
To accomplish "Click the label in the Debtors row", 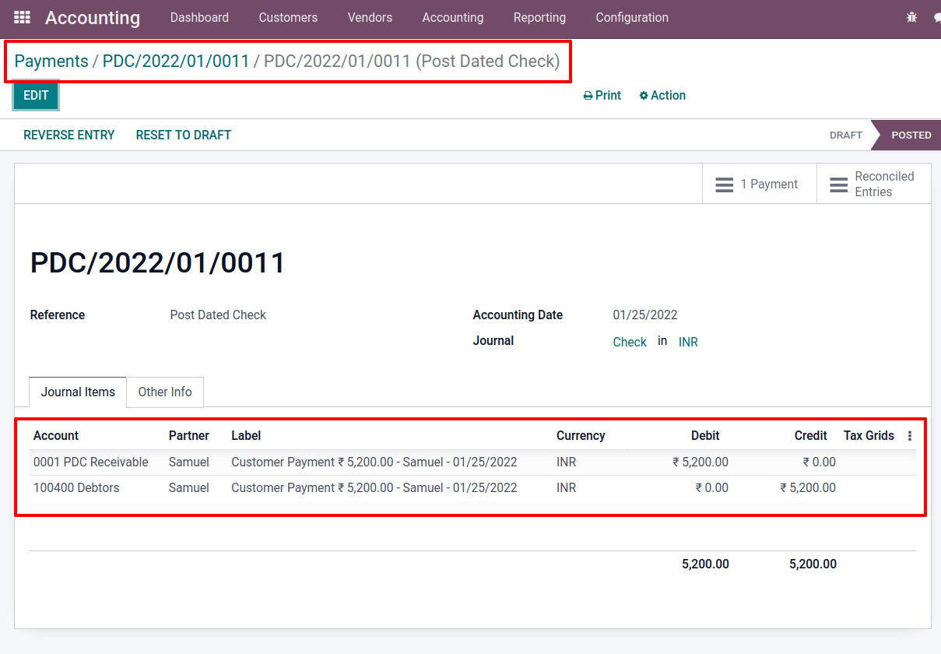I will [x=374, y=488].
